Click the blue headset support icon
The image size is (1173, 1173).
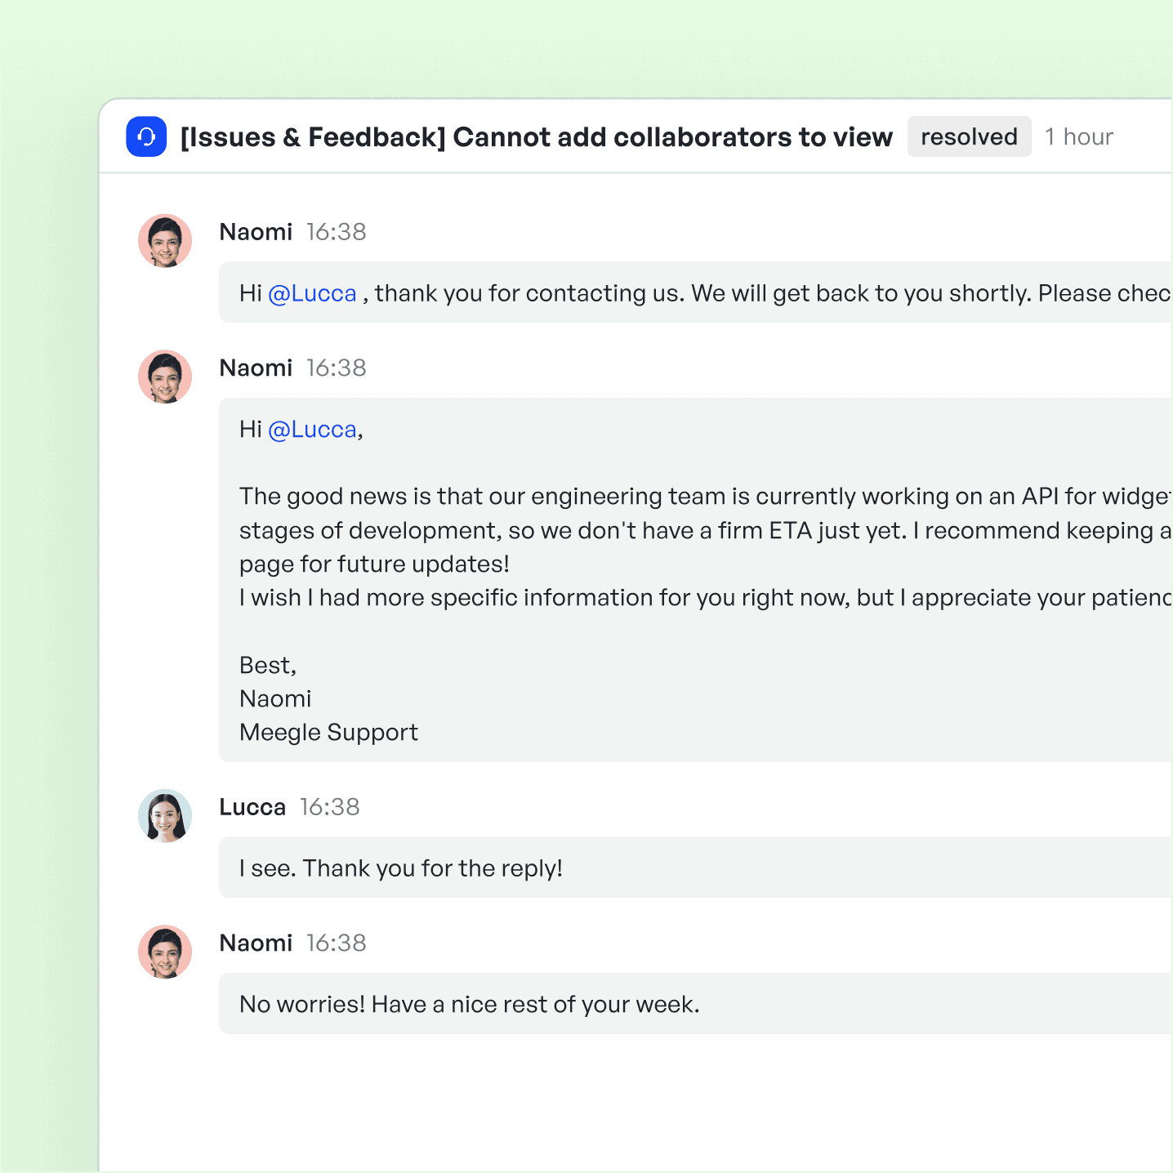(x=146, y=136)
